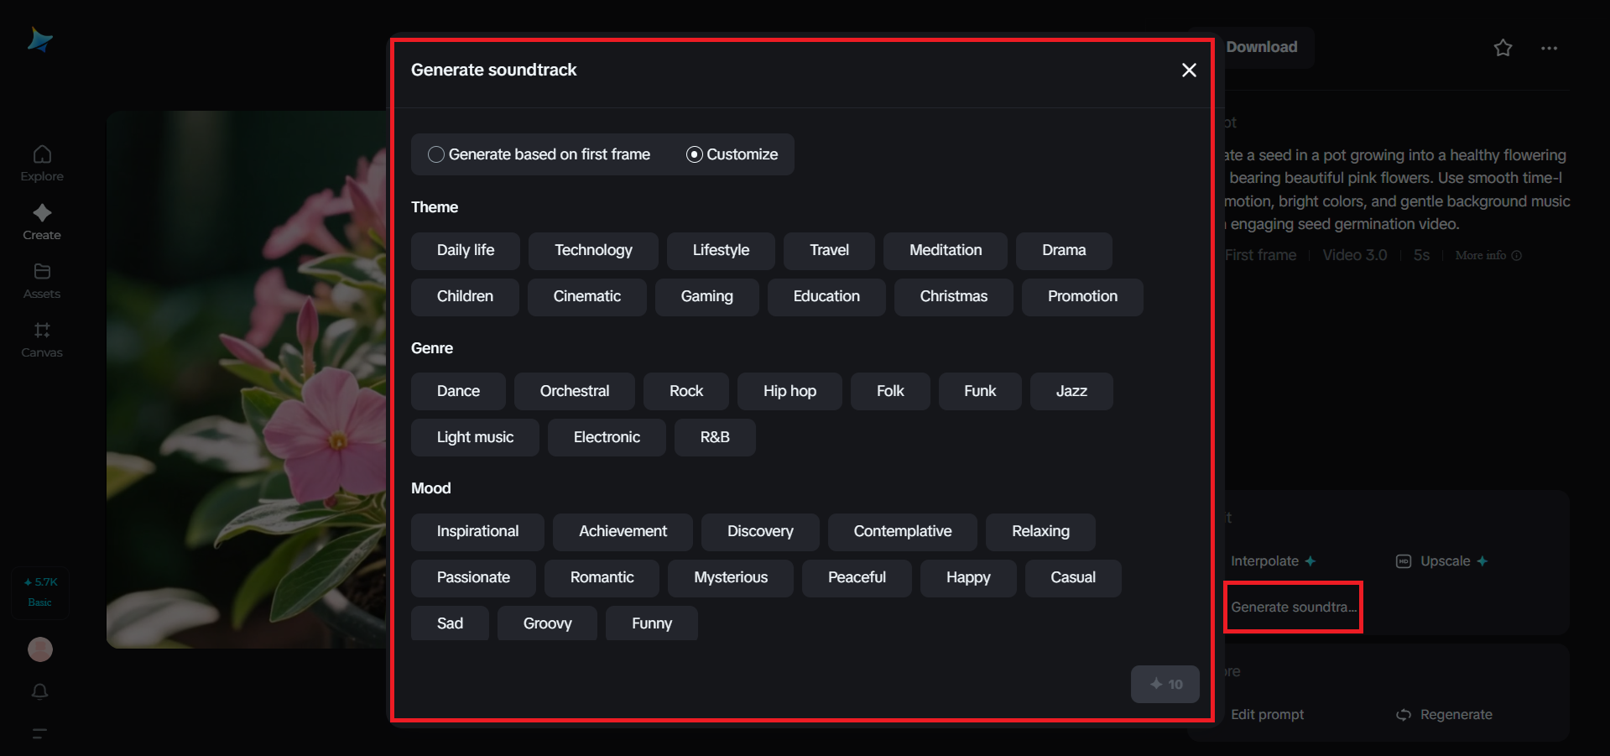Select the Customize radio button
Viewport: 1610px width, 756px height.
[x=694, y=154]
